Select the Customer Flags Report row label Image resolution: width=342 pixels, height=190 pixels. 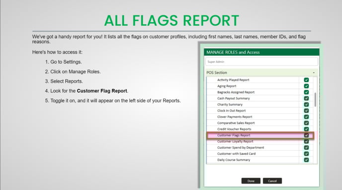point(234,135)
